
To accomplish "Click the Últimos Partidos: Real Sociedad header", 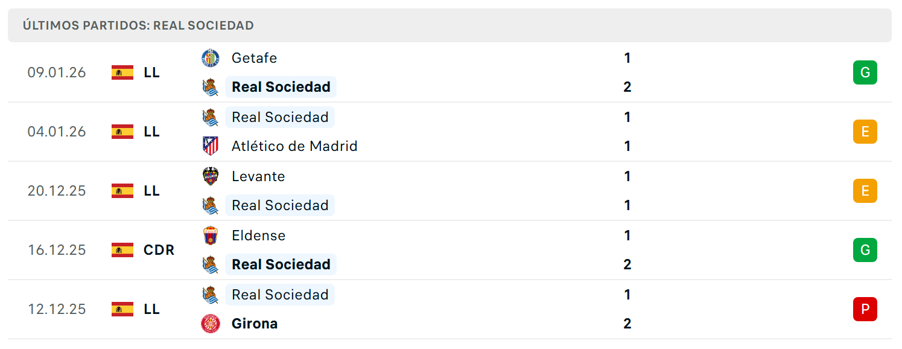I will click(138, 25).
